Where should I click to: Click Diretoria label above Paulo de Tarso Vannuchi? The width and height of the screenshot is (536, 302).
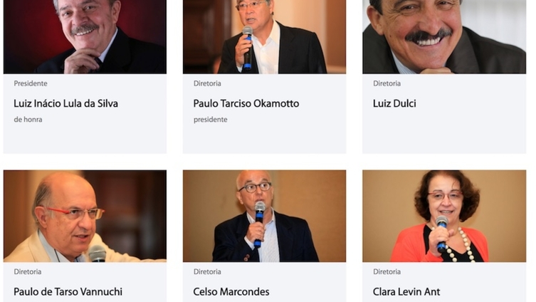(27, 272)
